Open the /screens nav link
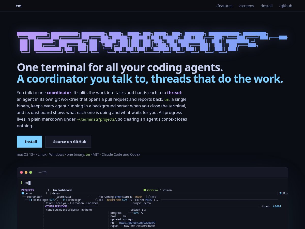 point(246,6)
